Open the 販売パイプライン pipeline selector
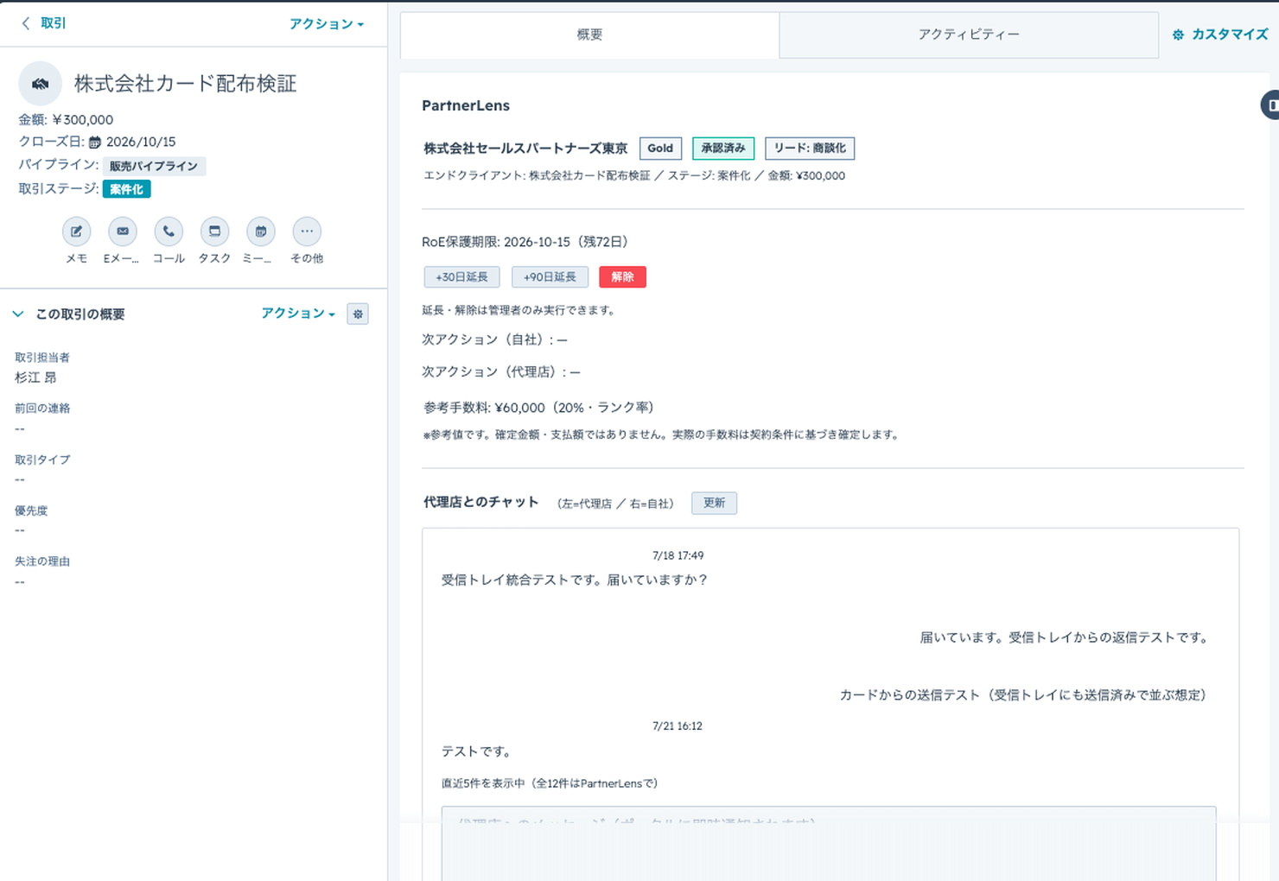 [154, 166]
